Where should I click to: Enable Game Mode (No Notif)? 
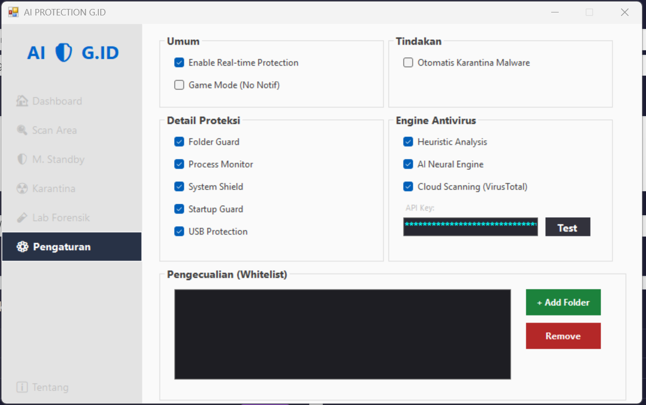179,85
